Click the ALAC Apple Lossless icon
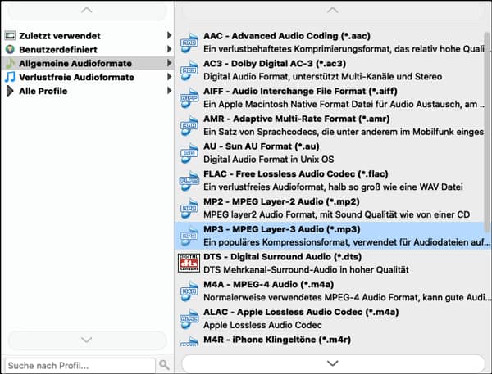This screenshot has width=492, height=374. pos(189,318)
